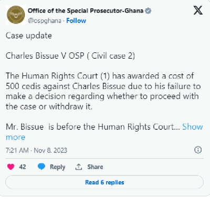Click the reply speech bubble icon

pyautogui.click(x=41, y=167)
